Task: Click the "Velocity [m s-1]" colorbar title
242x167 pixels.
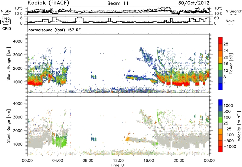Action: (239, 126)
